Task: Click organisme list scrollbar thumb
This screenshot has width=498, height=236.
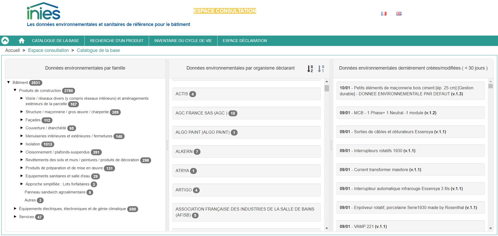Action: tap(327, 88)
